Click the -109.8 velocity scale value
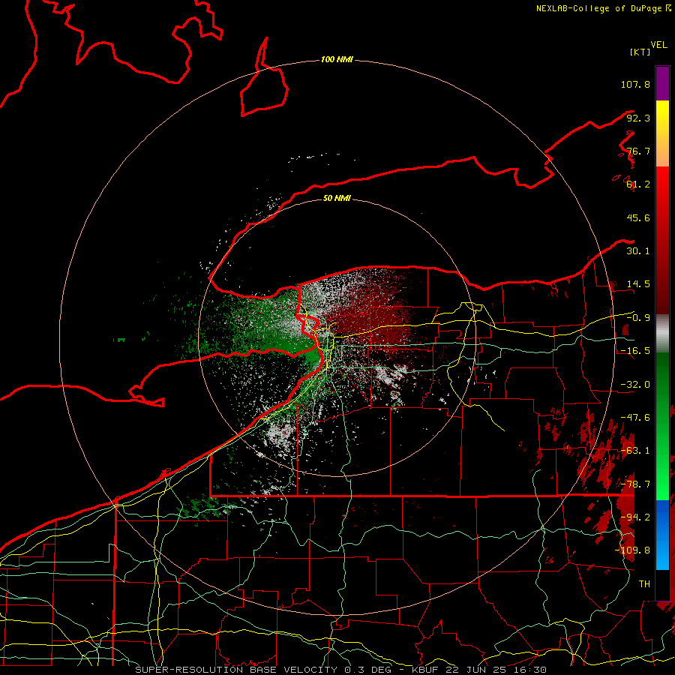The width and height of the screenshot is (675, 675). click(x=632, y=550)
